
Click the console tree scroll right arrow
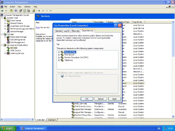click(33, 120)
